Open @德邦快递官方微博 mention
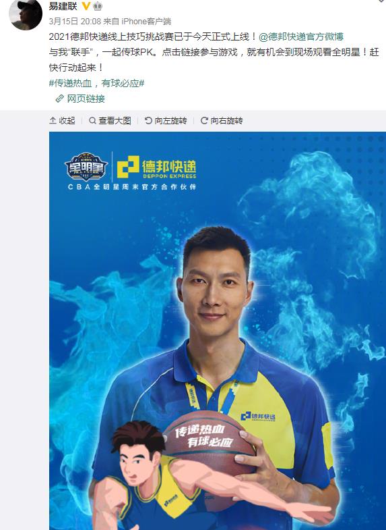386x530 pixels. pyautogui.click(x=301, y=36)
